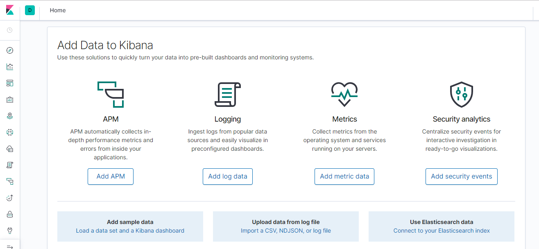Open recently viewed clock icon

point(10,30)
